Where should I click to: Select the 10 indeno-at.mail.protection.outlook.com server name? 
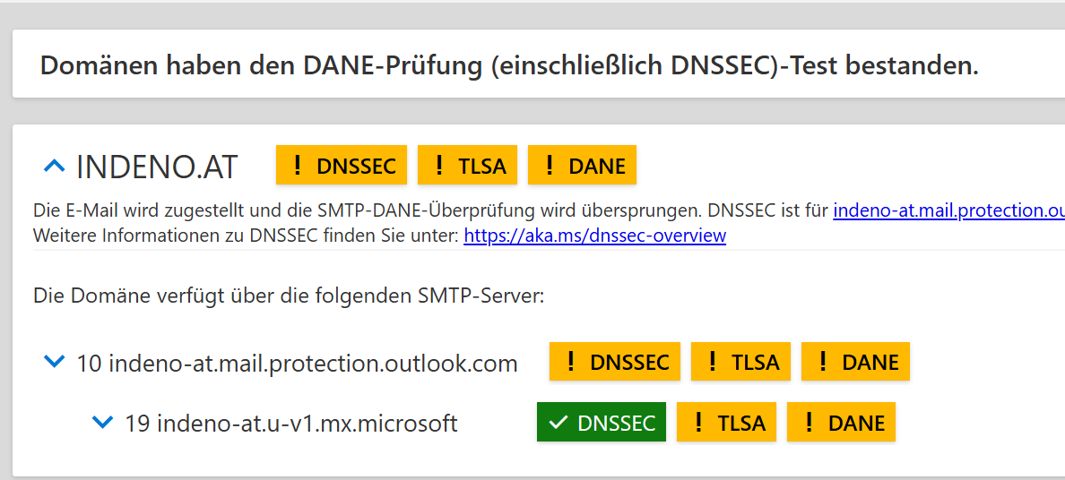pyautogui.click(x=297, y=364)
